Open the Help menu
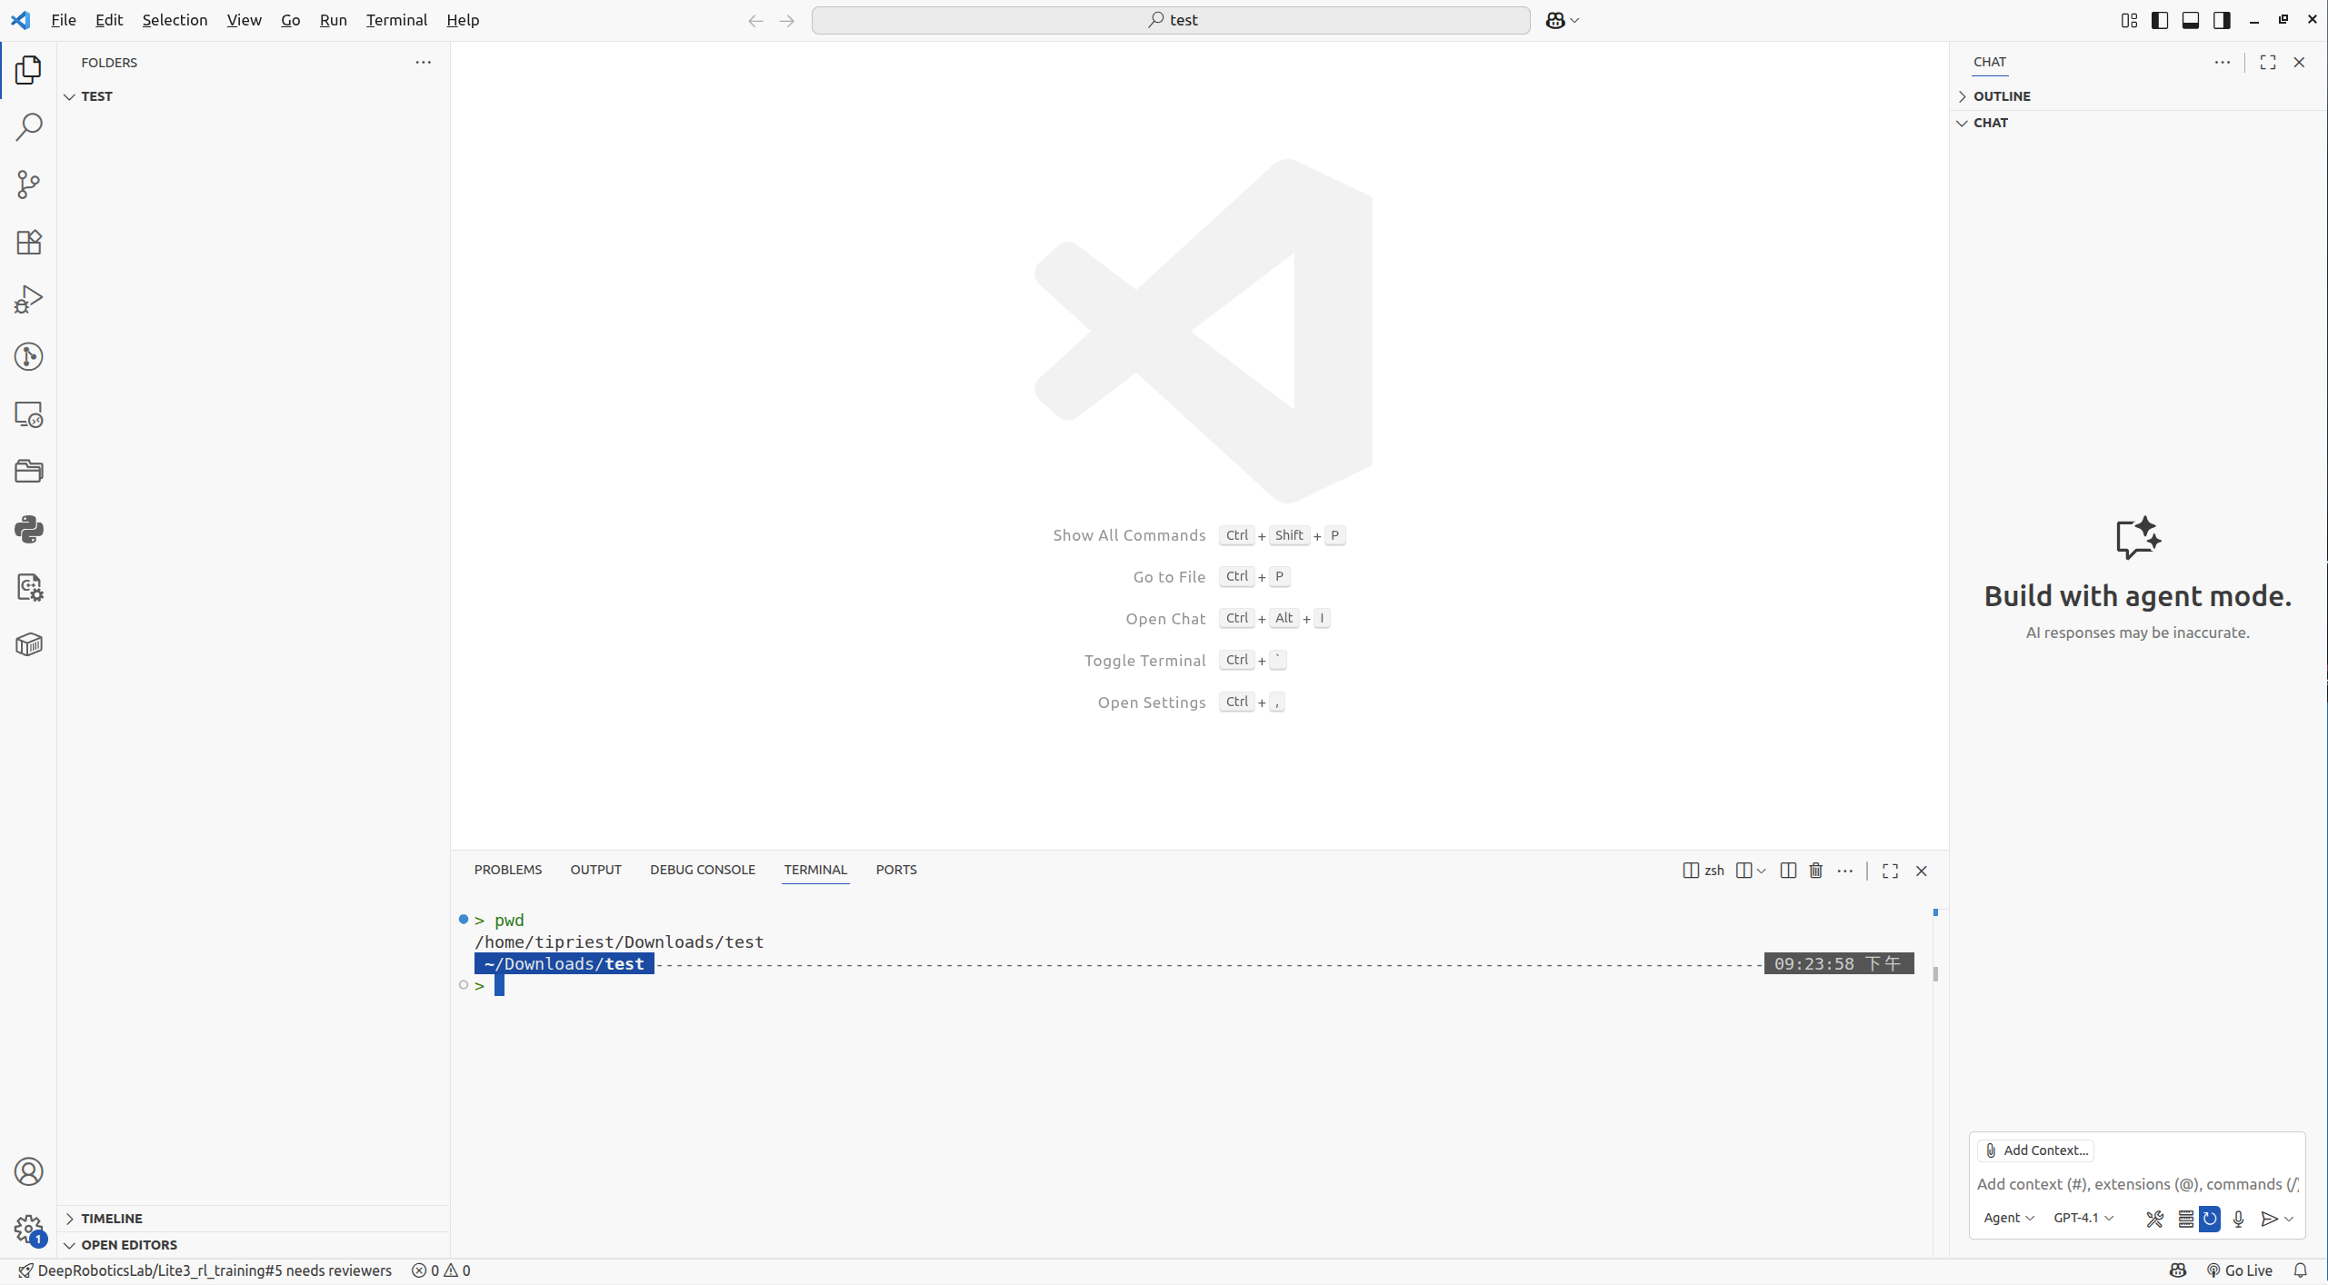This screenshot has width=2328, height=1285. 462,20
